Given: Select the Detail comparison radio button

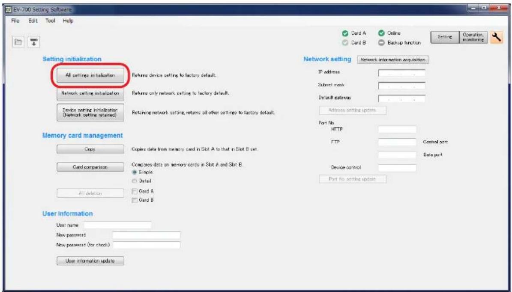Looking at the screenshot, I should click(134, 181).
